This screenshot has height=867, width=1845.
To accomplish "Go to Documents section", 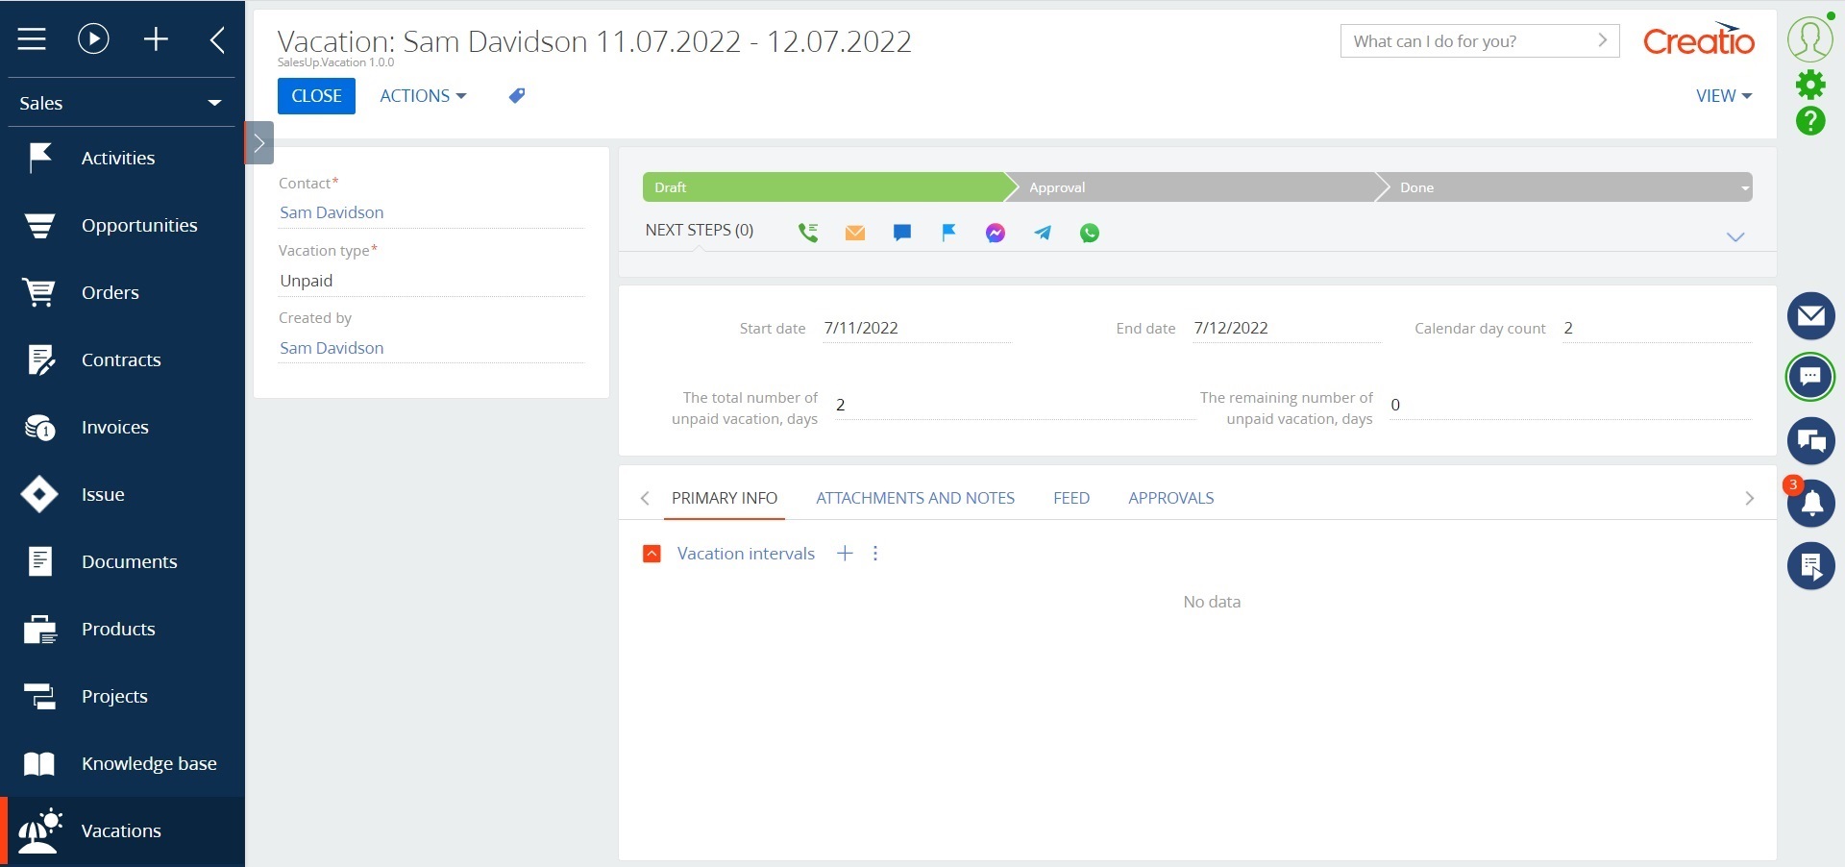I will point(122,561).
